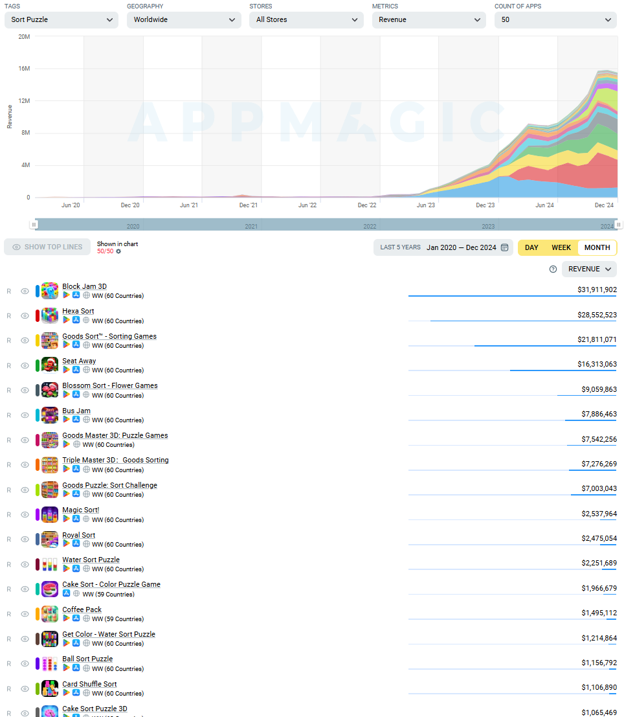The height and width of the screenshot is (717, 624).
Task: Click the Magic Sort! app icon
Action: point(50,514)
